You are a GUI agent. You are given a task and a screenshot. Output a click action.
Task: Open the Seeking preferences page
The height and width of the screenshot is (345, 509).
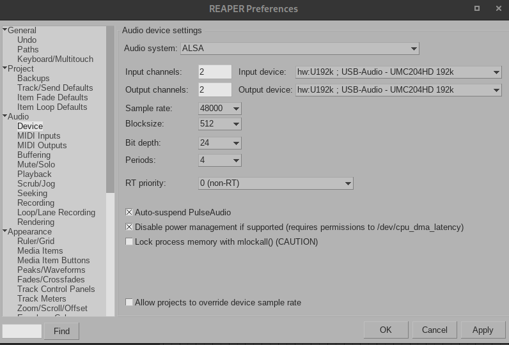pos(33,193)
